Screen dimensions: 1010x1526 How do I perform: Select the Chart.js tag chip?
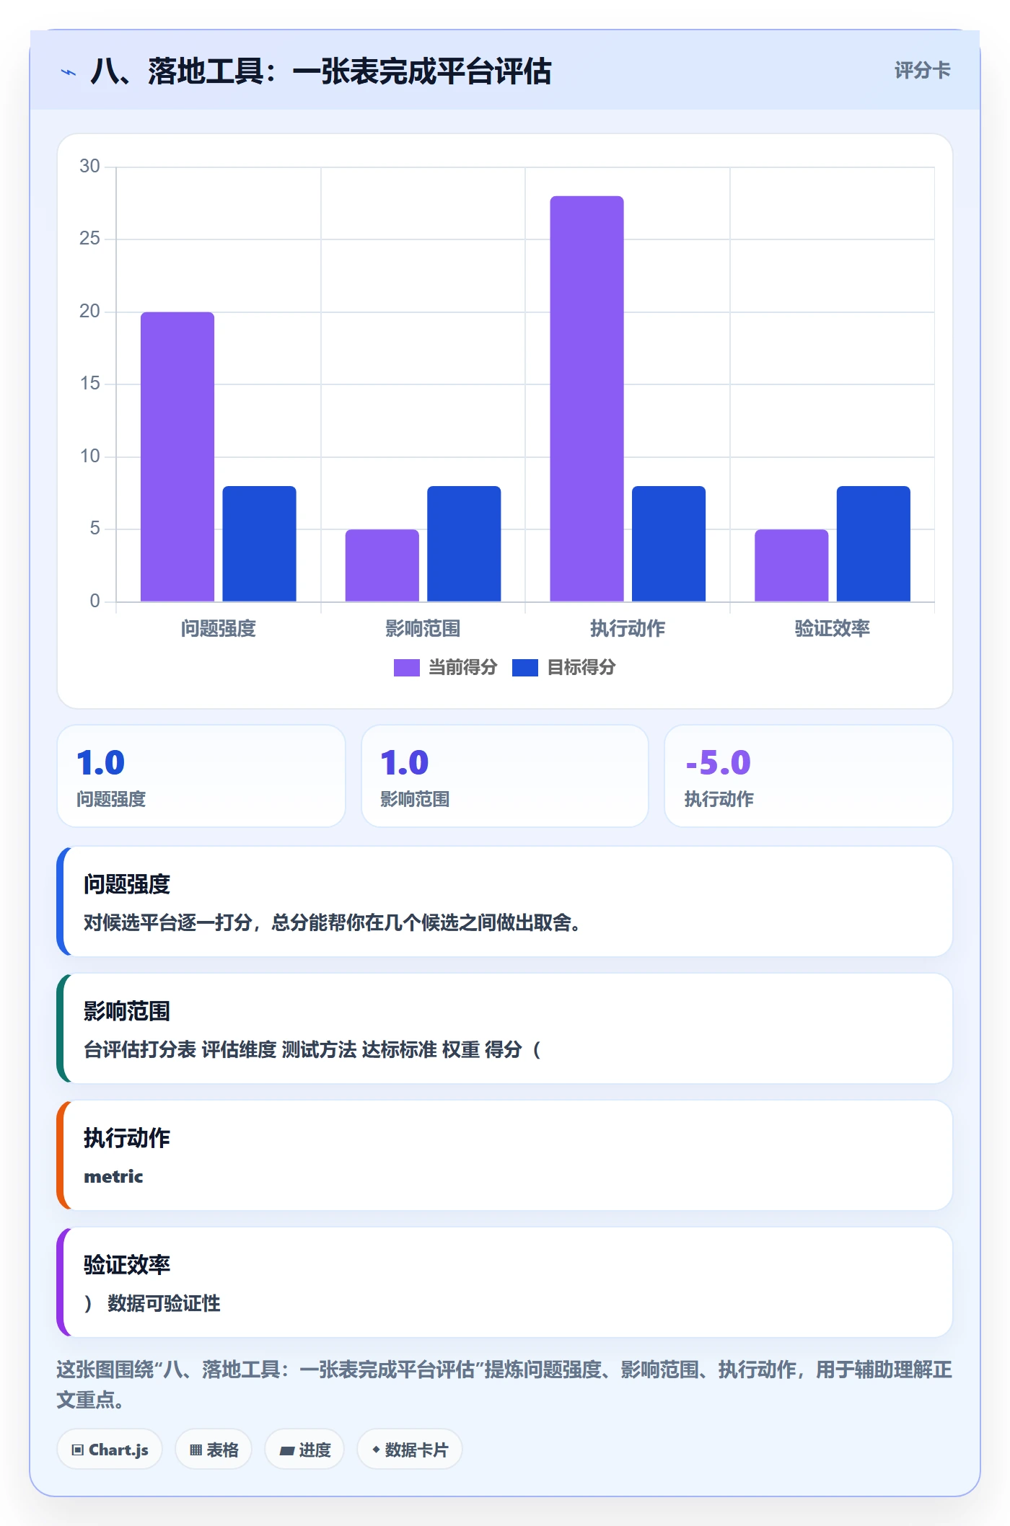pos(110,1450)
